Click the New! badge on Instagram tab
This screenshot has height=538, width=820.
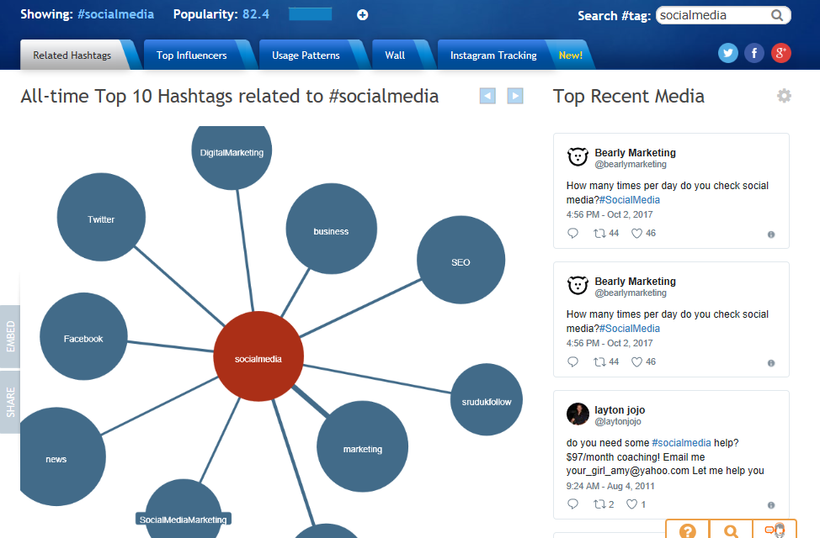tap(570, 55)
